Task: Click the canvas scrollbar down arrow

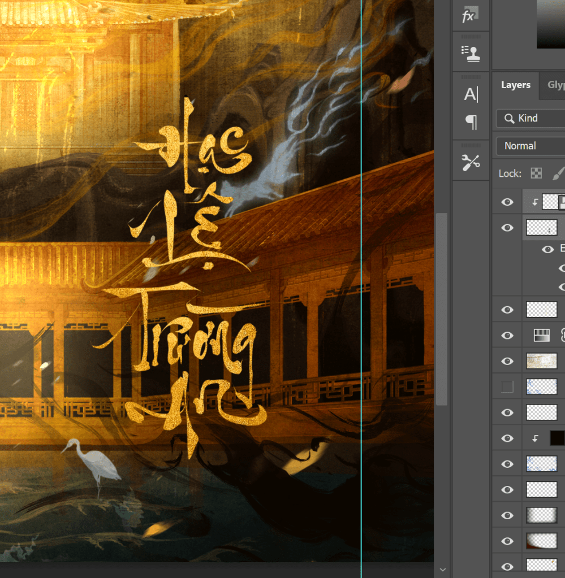Action: click(442, 570)
